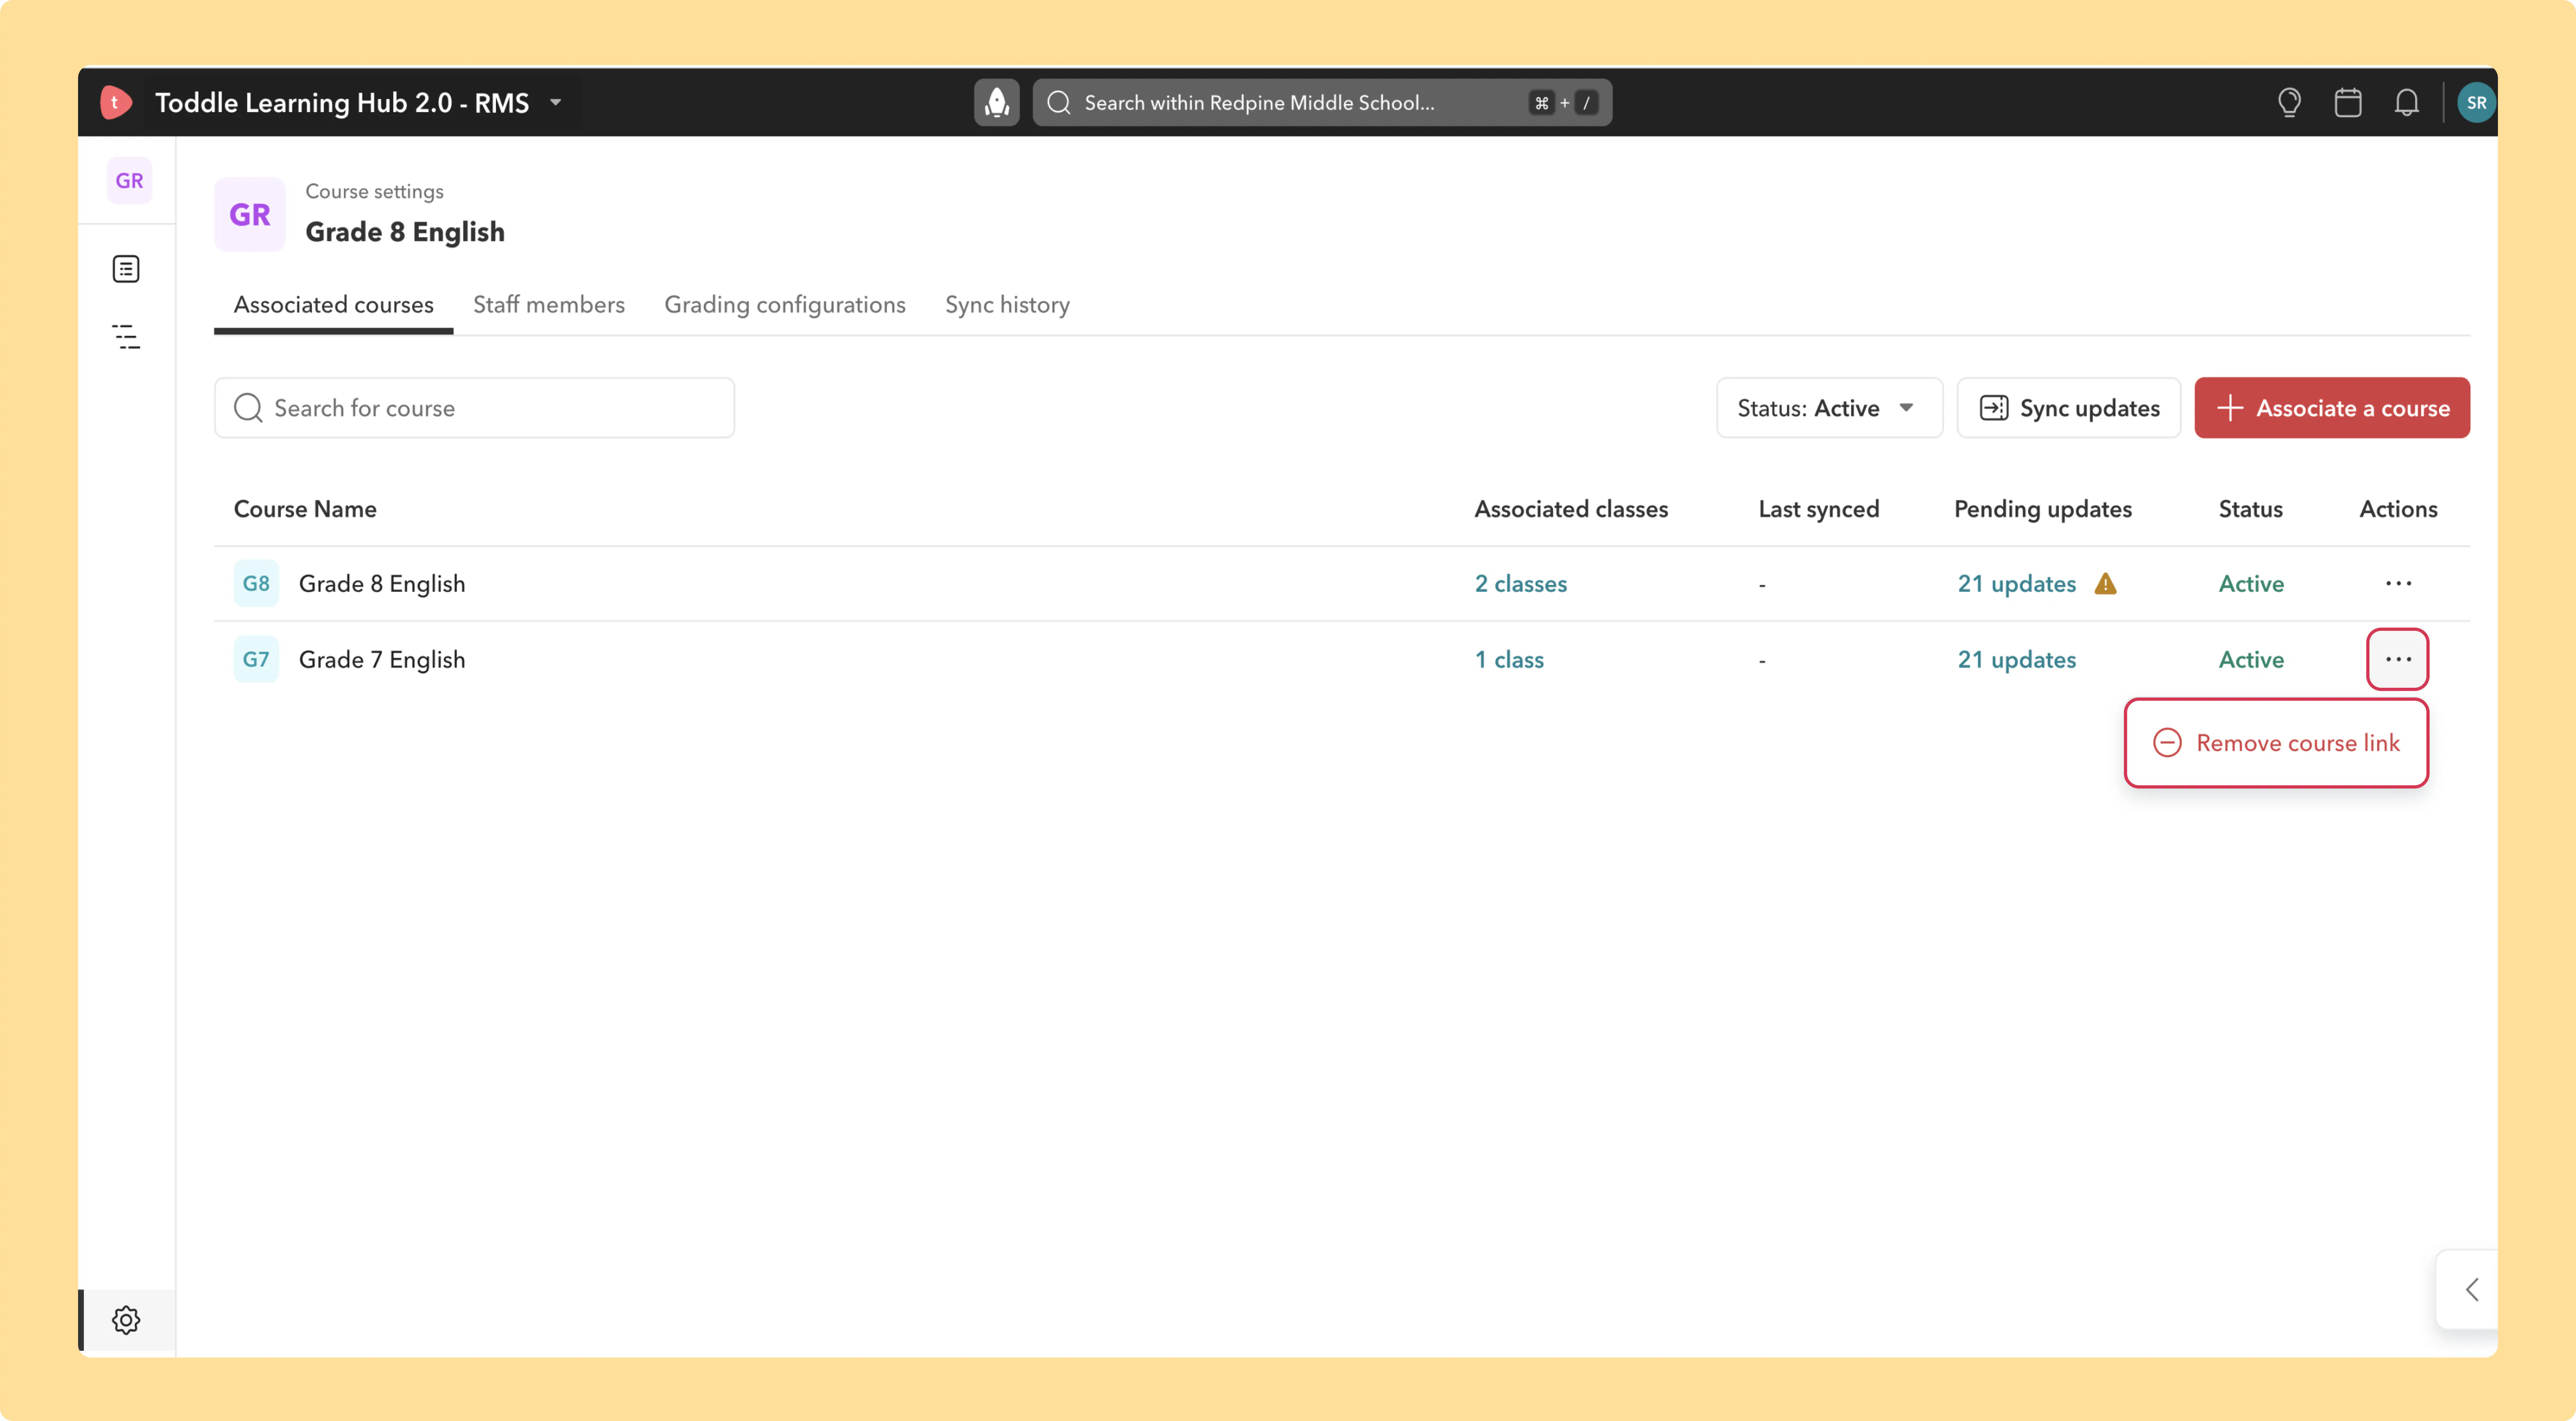The height and width of the screenshot is (1421, 2576).
Task: Open the Status: Active filter dropdown
Action: [1829, 408]
